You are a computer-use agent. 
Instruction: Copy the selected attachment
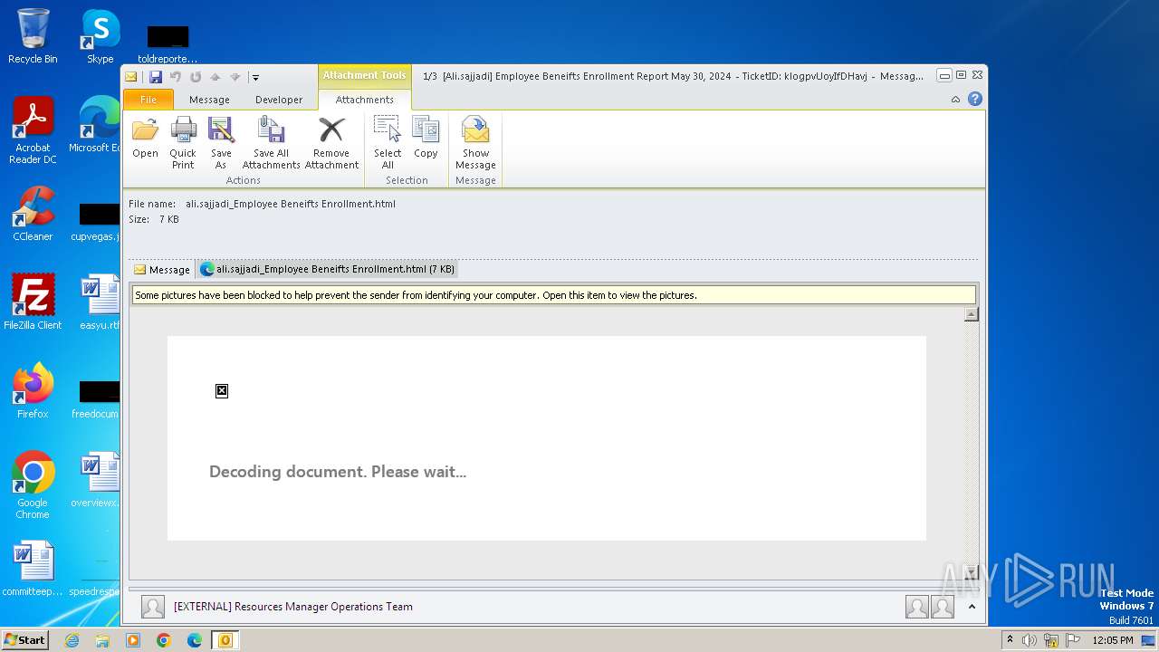pos(426,138)
